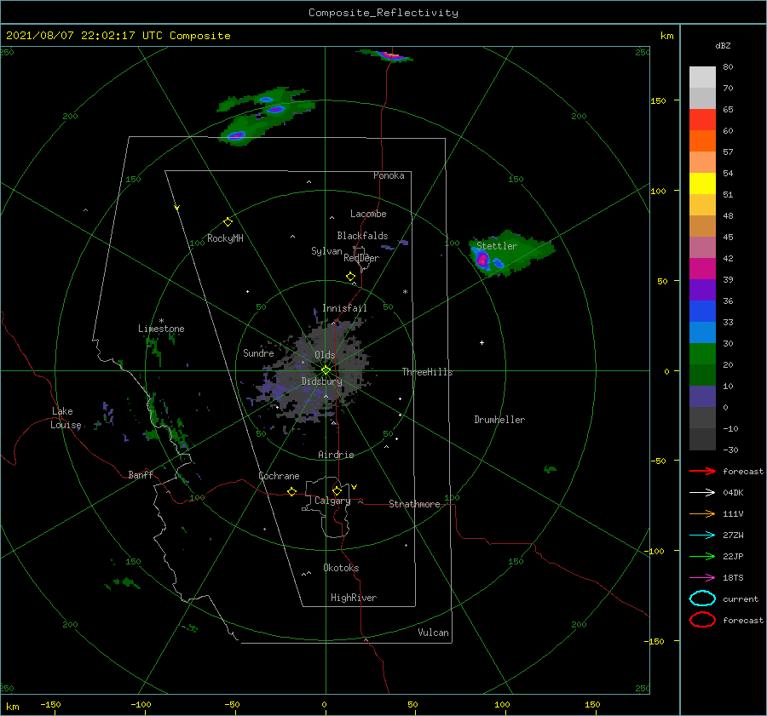
Task: Click the asterisk marker above Limestone label
Action: [161, 321]
